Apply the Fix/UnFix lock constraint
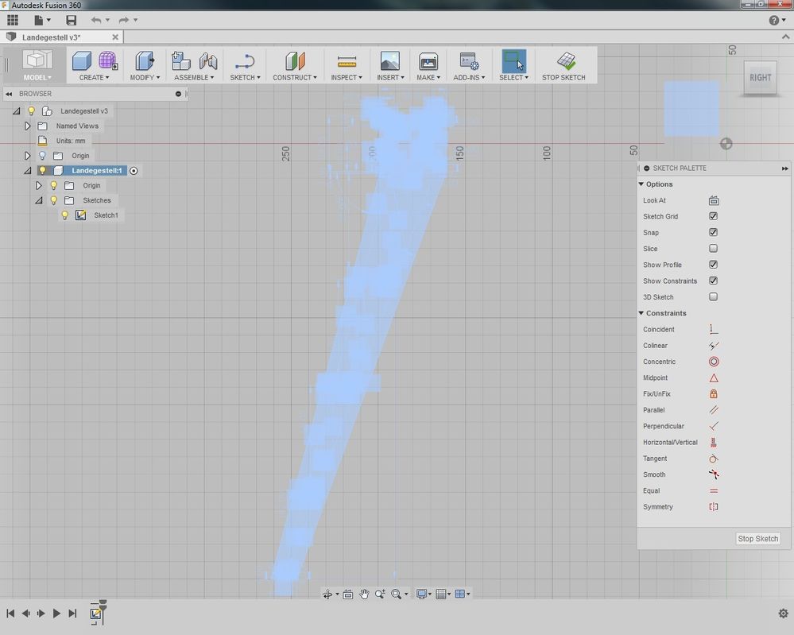The width and height of the screenshot is (794, 635). point(713,394)
